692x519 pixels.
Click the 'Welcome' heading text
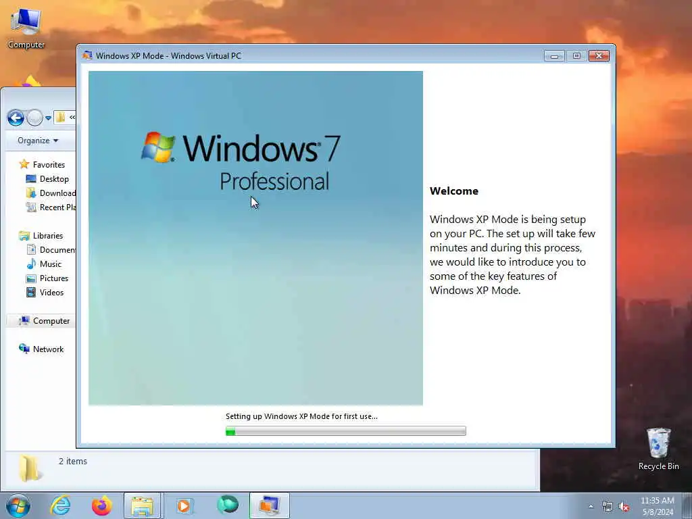[454, 191]
